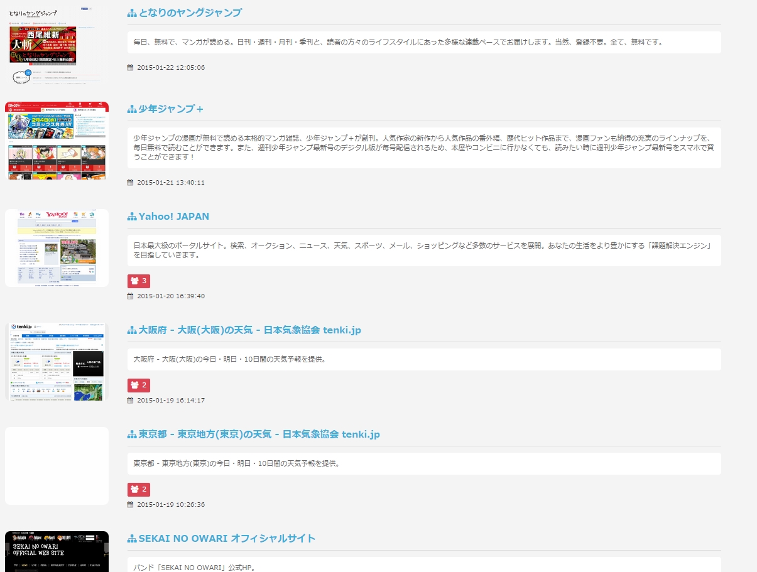Open 東京都 - 東京地方(東京)の天気 tenki.jp link

tap(259, 434)
